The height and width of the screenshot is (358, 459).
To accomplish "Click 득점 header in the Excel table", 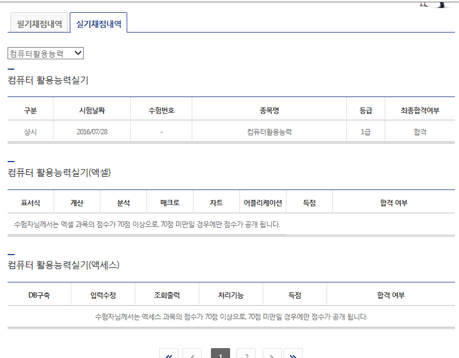I will [310, 203].
